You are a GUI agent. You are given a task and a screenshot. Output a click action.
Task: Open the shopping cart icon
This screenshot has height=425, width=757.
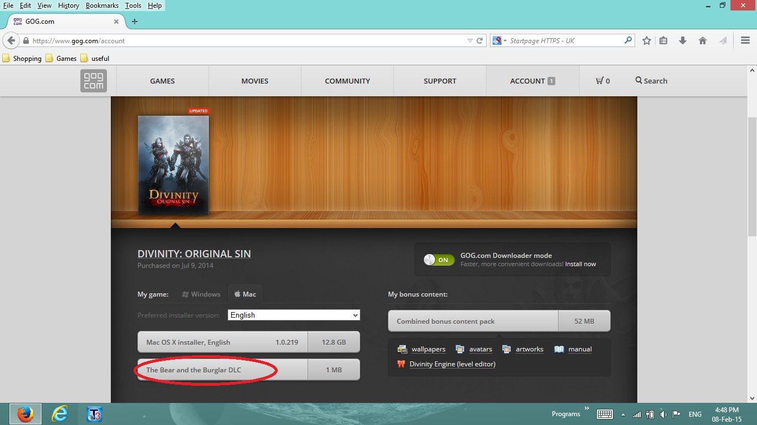[600, 81]
